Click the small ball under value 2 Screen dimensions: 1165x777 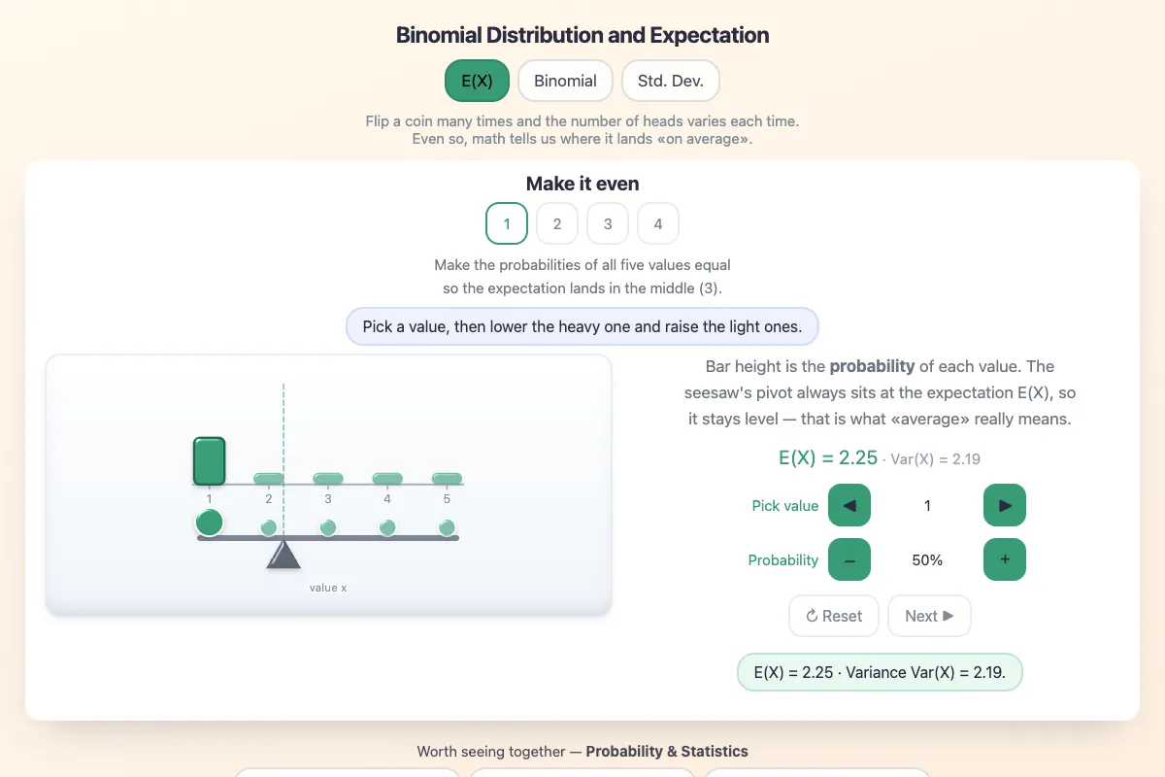pos(269,527)
